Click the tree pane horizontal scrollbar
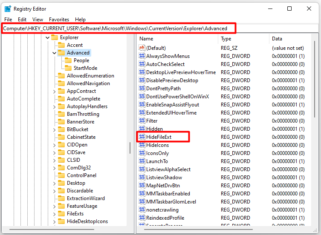The image size is (321, 235). click(x=52, y=229)
